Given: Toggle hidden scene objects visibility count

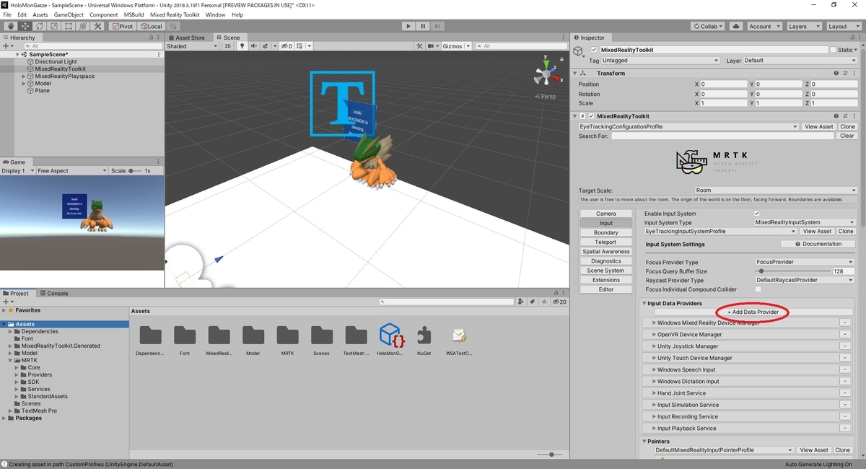Looking at the screenshot, I should (x=287, y=46).
